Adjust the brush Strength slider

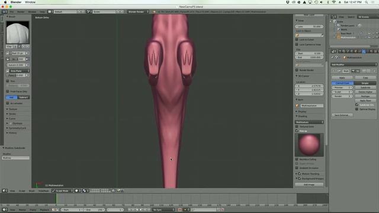tap(18, 59)
